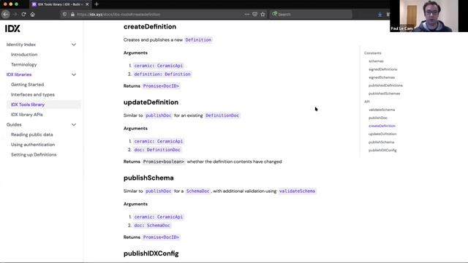468x263 pixels.
Task: Click 'ceramic: CeramicApi' under publishSchema
Action: pos(159,217)
